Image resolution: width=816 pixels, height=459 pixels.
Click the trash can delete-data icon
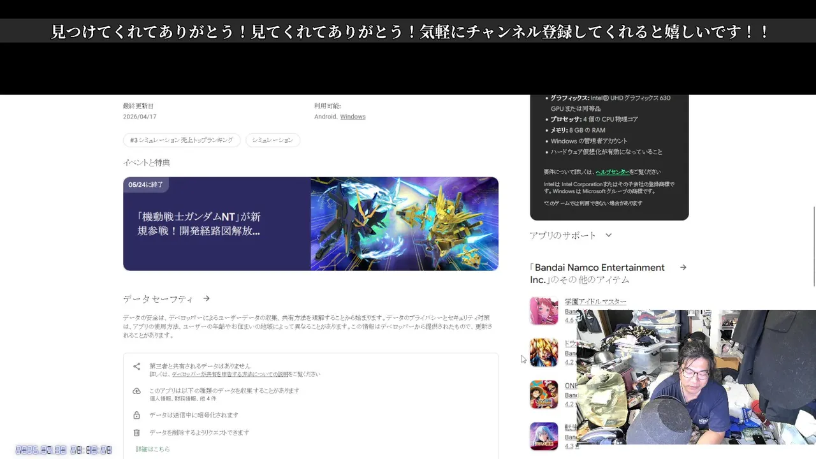[x=136, y=432]
